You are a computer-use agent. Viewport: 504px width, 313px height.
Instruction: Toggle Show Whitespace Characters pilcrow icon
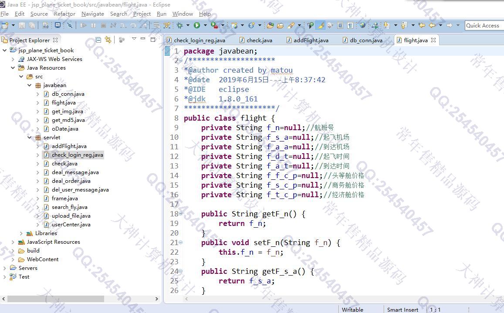tap(350, 25)
